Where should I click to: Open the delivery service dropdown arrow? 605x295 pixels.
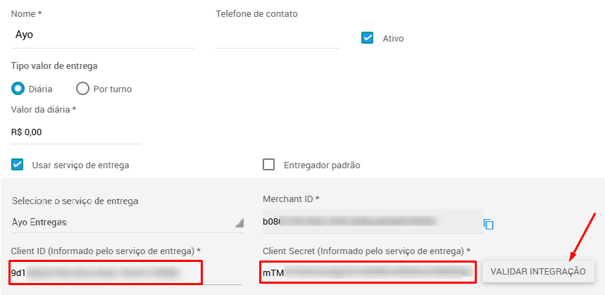239,222
